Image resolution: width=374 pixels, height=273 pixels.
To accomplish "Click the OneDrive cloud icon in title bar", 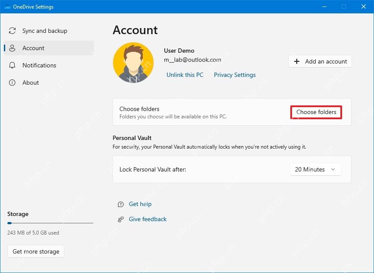I will pyautogui.click(x=7, y=6).
